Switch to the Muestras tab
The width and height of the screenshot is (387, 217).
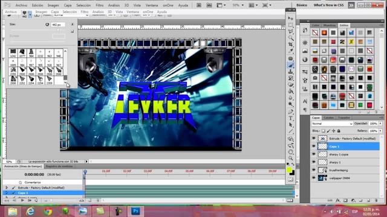pyautogui.click(x=330, y=25)
